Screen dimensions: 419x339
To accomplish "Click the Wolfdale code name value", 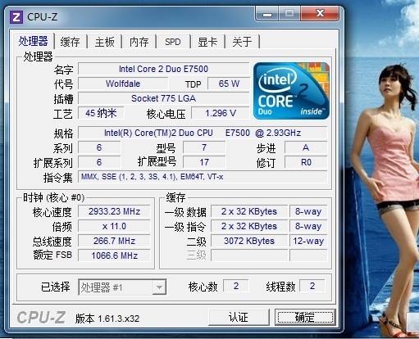I will click(x=123, y=84).
